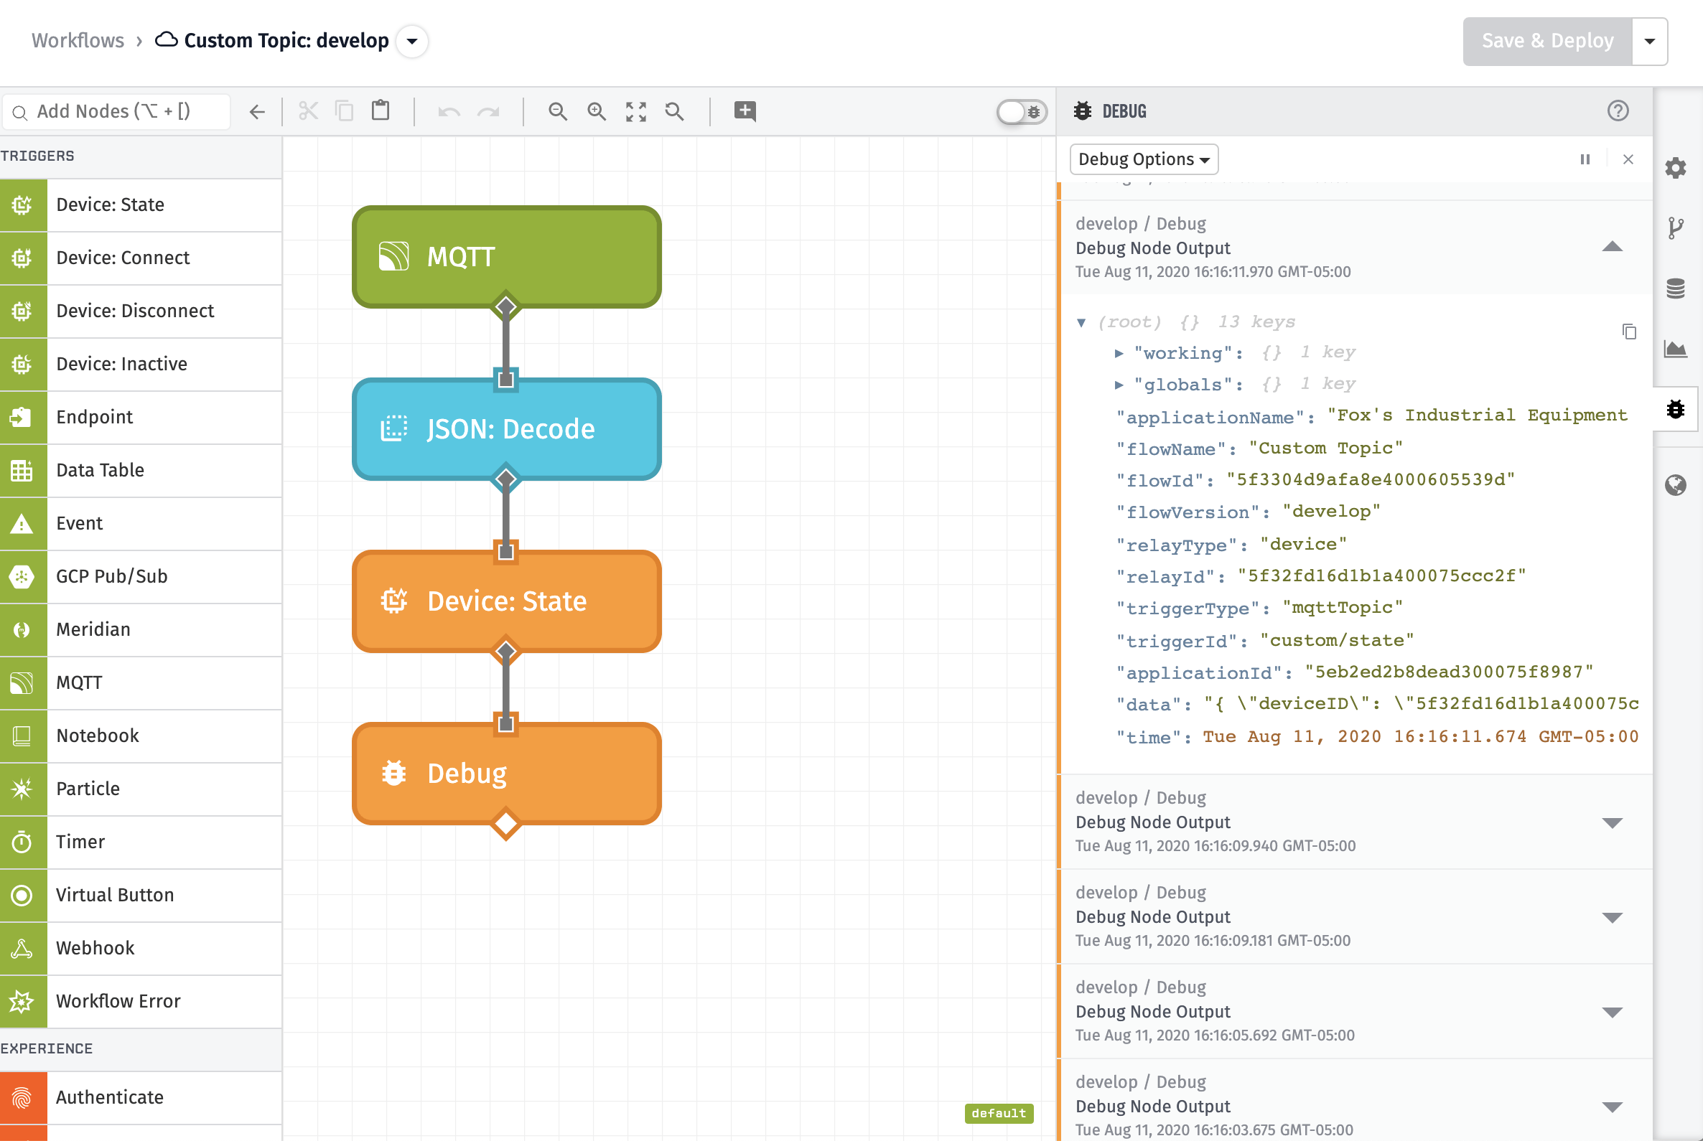Select the MQTT node on canvas
This screenshot has height=1141, width=1703.
coord(507,257)
